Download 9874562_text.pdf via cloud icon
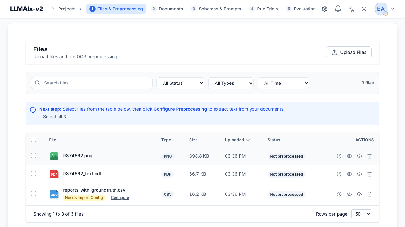 [359, 174]
